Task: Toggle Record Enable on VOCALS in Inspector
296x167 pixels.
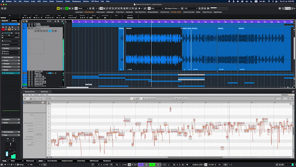Action: [3, 30]
